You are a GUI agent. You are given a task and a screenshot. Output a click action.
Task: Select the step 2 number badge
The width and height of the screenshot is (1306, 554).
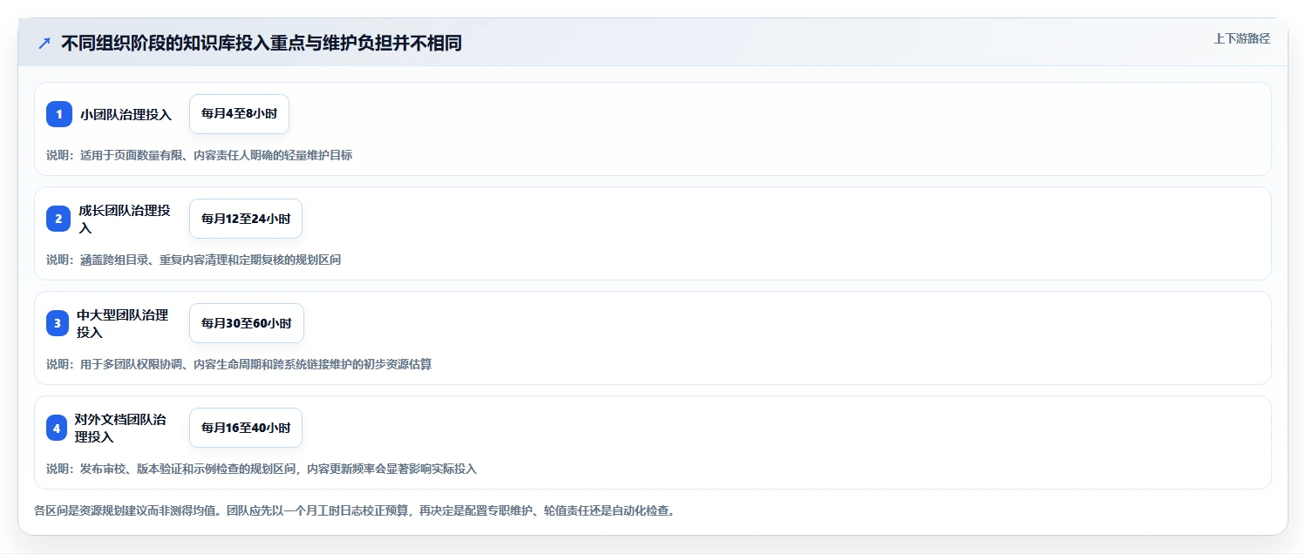58,219
